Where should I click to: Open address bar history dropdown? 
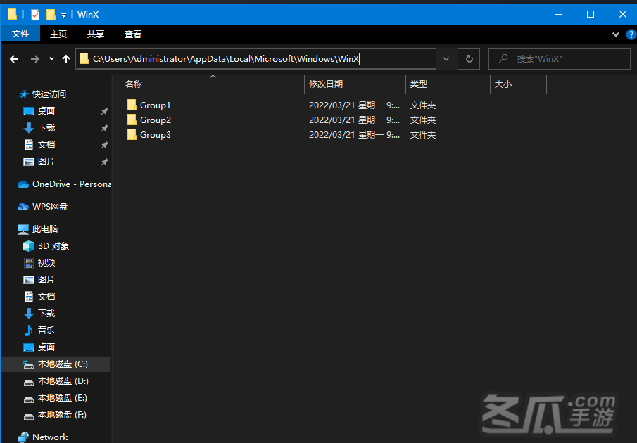coord(446,59)
